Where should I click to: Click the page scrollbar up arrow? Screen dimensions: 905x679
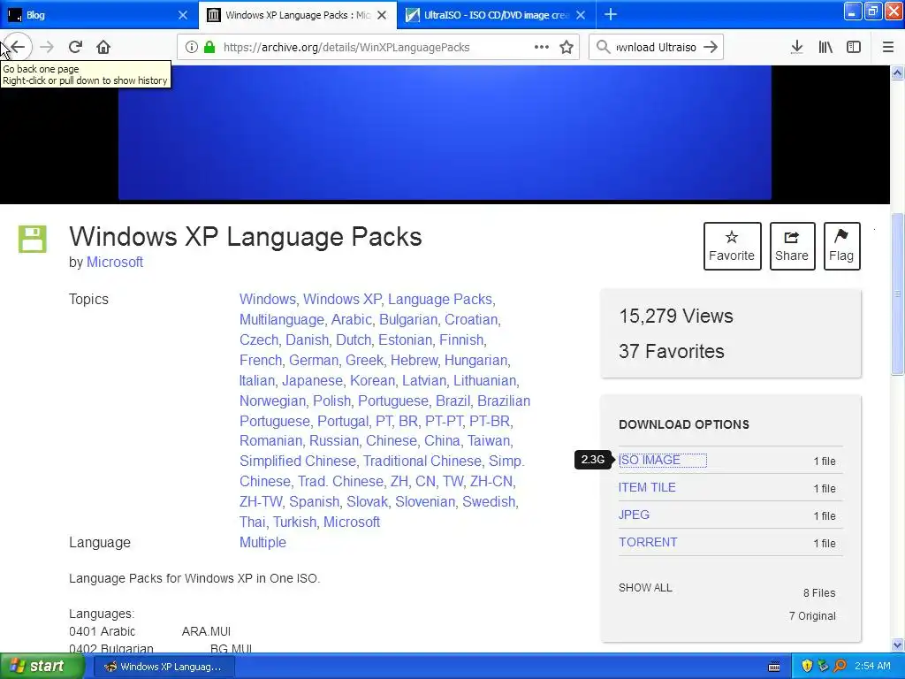point(898,72)
